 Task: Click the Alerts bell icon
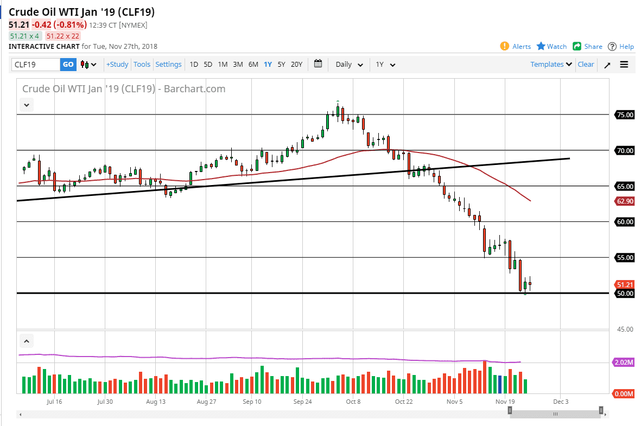pos(504,47)
